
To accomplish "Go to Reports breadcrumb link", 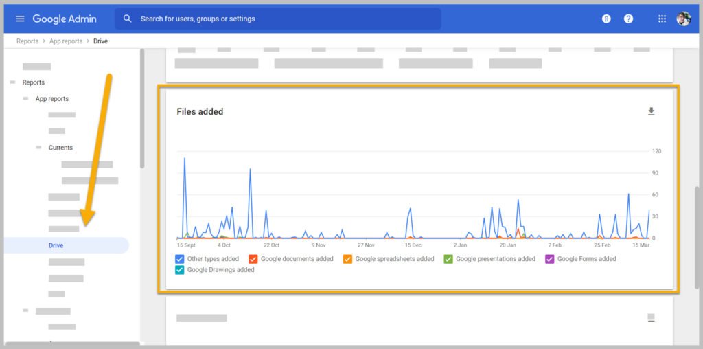I will pyautogui.click(x=27, y=41).
